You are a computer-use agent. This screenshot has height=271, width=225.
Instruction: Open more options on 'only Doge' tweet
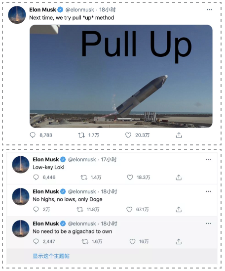208,191
